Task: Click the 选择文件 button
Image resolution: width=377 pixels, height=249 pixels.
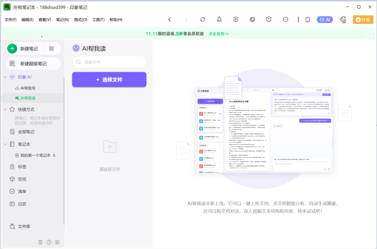Action: pos(109,80)
